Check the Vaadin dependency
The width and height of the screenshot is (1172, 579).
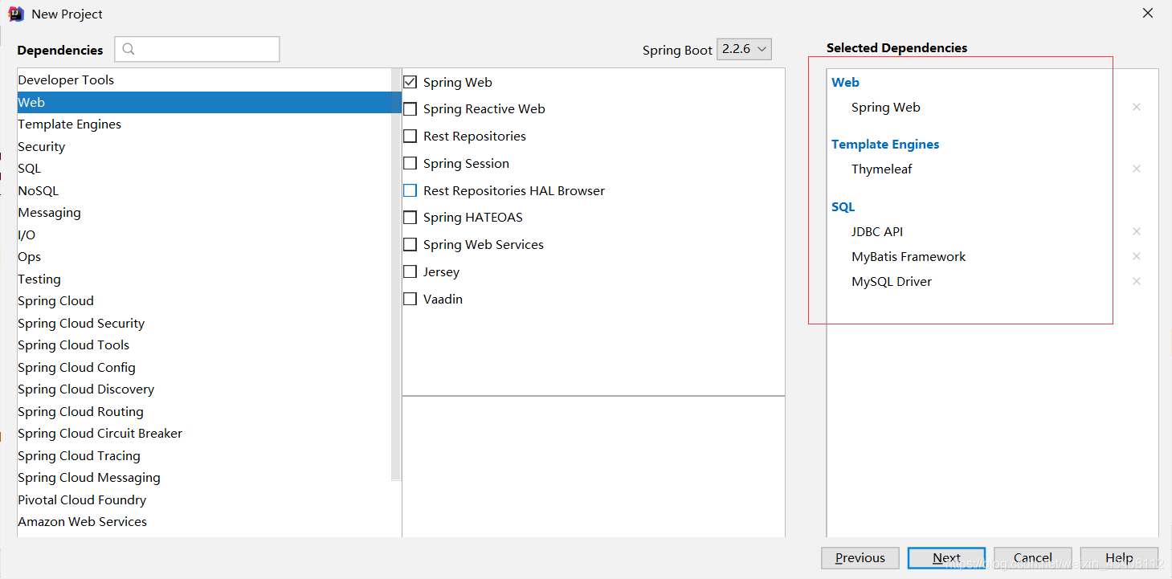coord(410,299)
